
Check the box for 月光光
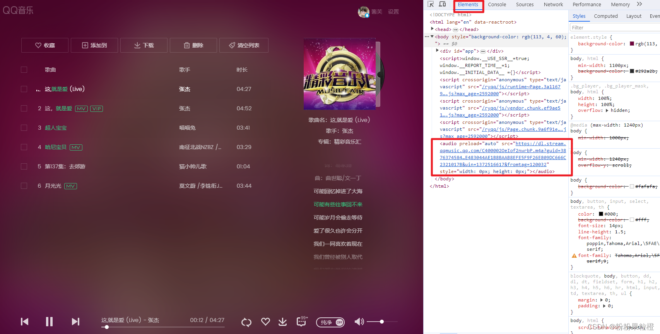click(24, 186)
